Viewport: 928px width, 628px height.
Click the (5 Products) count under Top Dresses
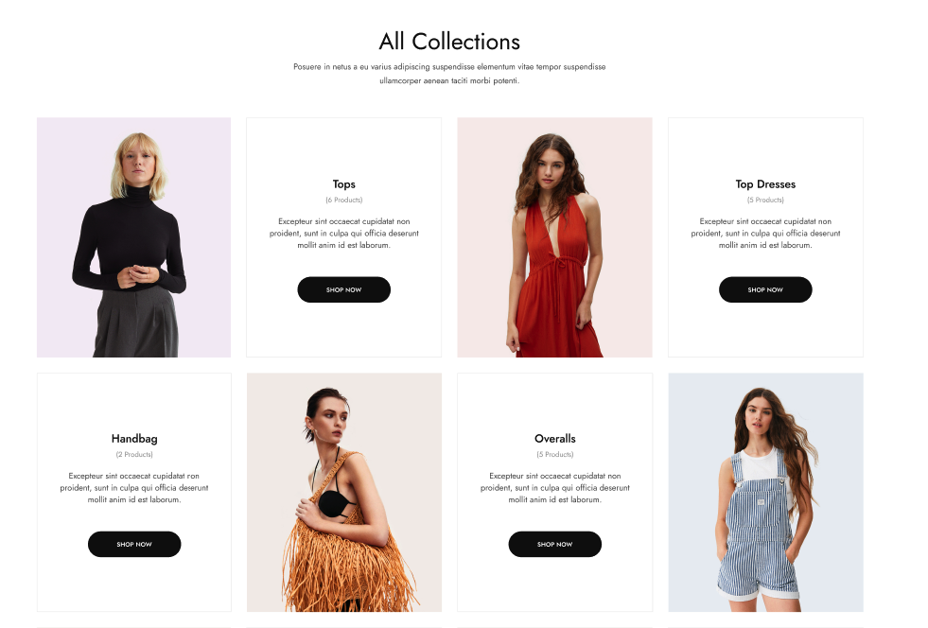pos(765,201)
